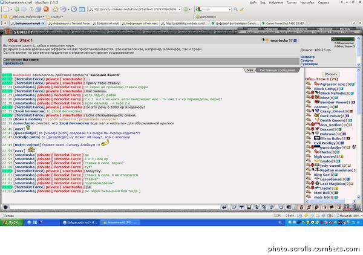Image resolution: width=363 pixels, height=255 pixels.
Task: Open the 'Дополнения' add-ons toolbar item
Action: click(x=206, y=17)
